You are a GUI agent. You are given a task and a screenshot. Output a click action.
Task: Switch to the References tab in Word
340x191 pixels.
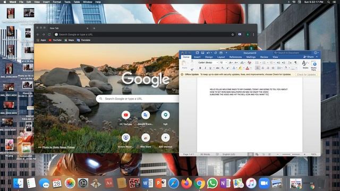235,57
